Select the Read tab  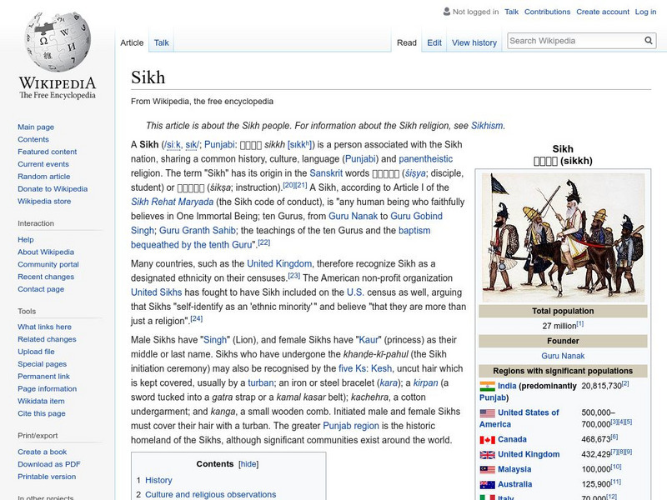[406, 42]
